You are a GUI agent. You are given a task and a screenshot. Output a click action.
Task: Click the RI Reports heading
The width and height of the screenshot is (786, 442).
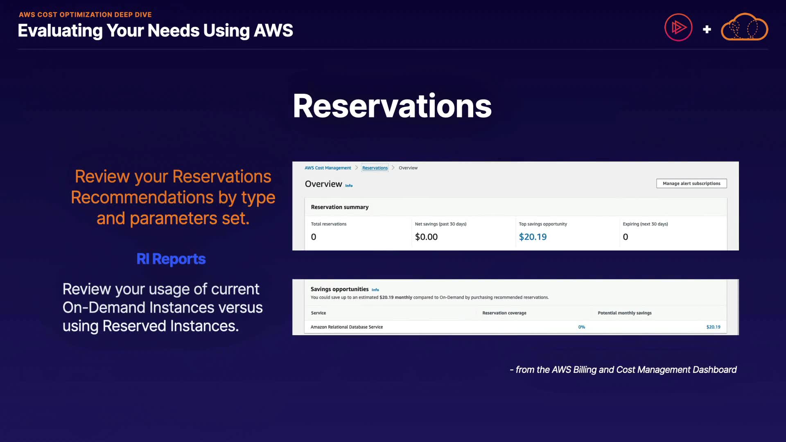coord(171,259)
